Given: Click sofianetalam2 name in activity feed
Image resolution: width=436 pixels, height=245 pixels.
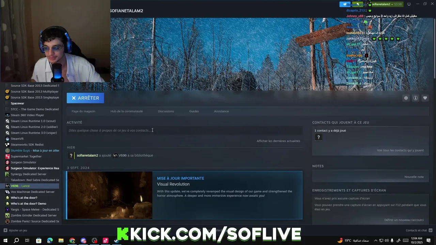Looking at the screenshot, I should click(x=87, y=156).
